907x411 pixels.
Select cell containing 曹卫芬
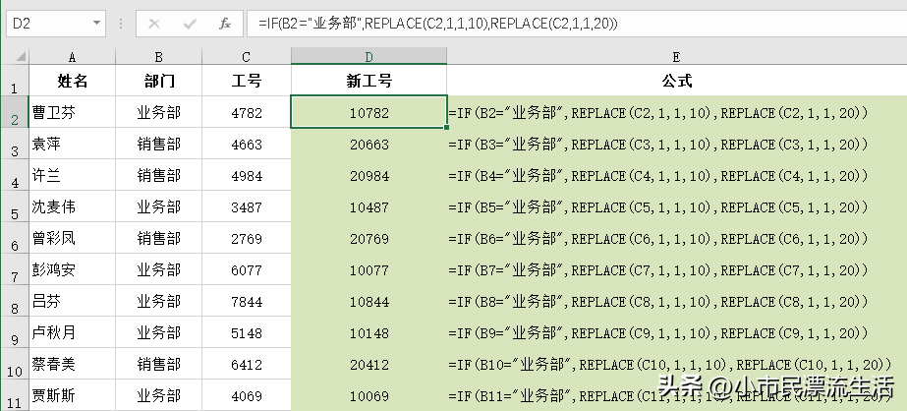coord(73,112)
